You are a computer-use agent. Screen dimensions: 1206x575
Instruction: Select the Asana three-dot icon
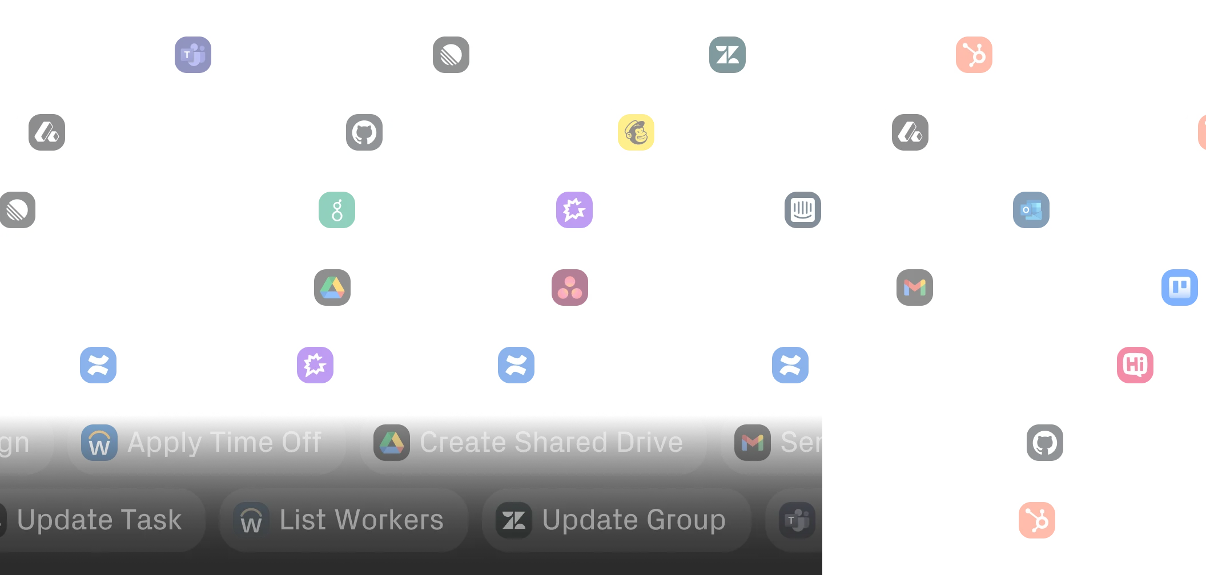pos(570,287)
